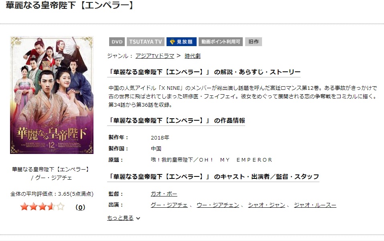This screenshot has width=384, height=241.
Task: Click the empty fifth rating star
Action: [x=61, y=207]
